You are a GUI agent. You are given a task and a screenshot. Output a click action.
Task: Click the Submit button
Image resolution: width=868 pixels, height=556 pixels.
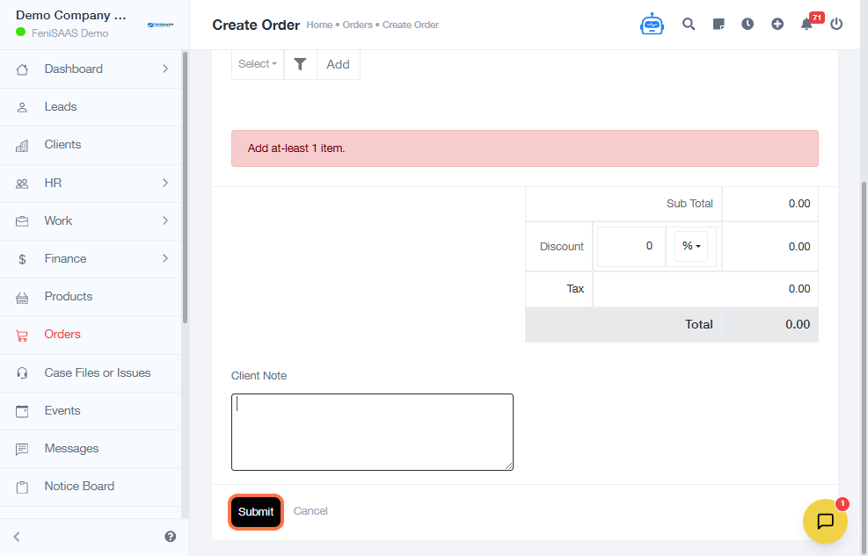point(256,512)
